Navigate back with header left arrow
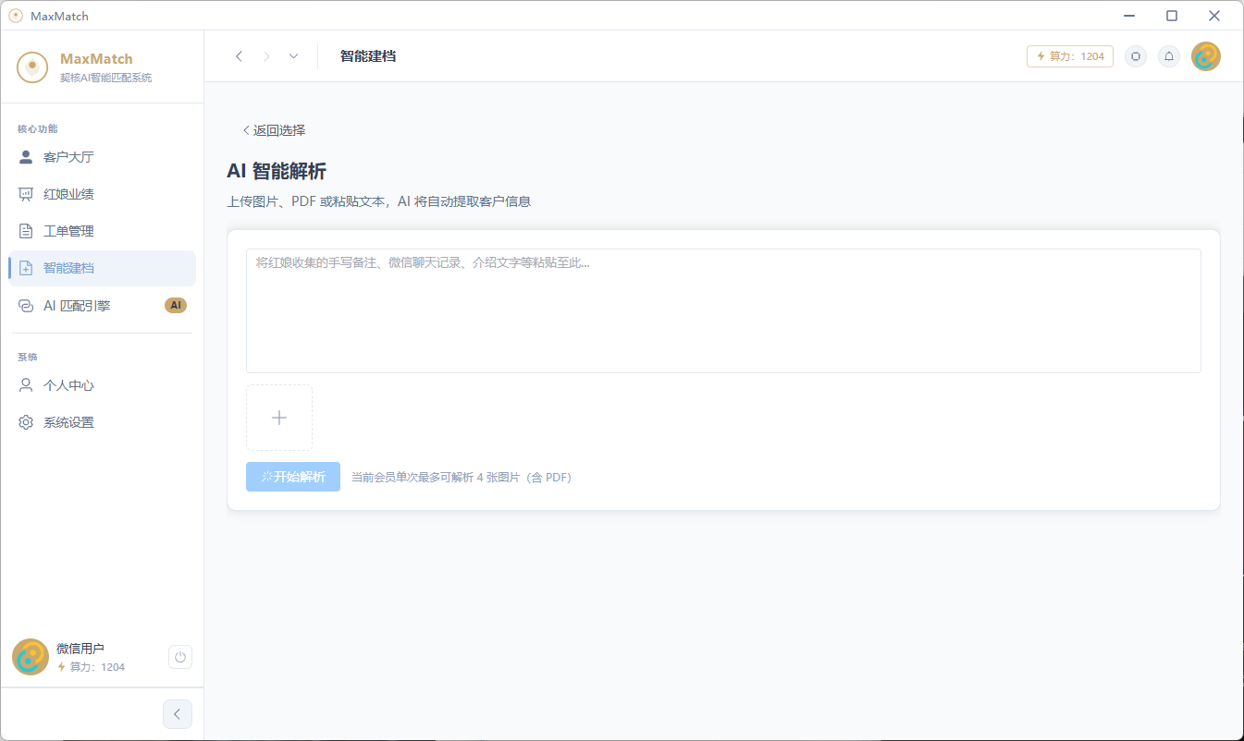Viewport: 1244px width, 741px height. 239,56
